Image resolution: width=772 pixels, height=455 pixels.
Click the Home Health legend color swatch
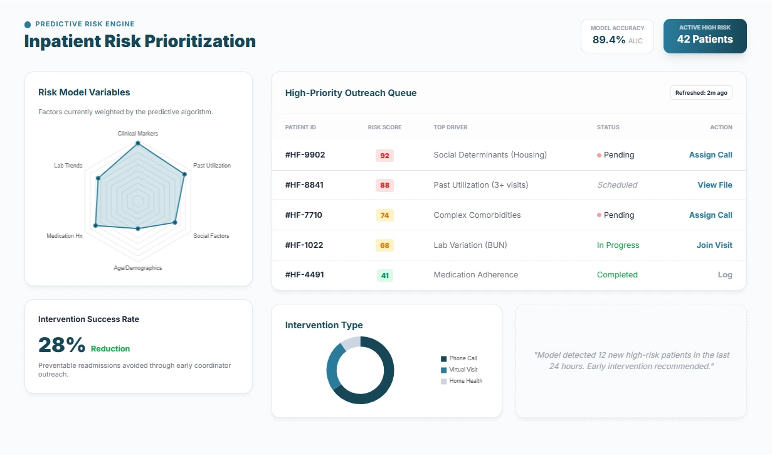(x=444, y=382)
